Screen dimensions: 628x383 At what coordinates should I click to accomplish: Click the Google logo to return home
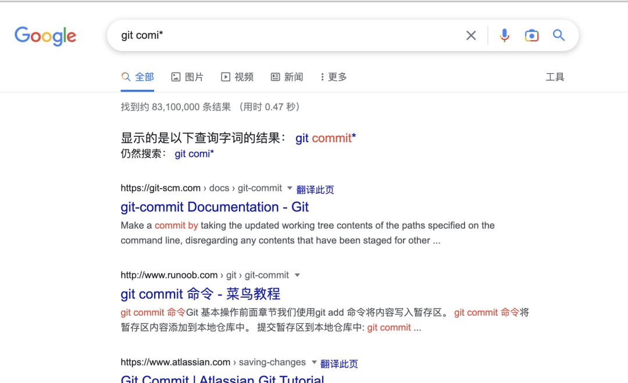point(45,36)
